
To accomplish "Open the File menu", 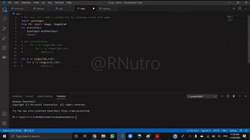I will [x=9, y=3].
